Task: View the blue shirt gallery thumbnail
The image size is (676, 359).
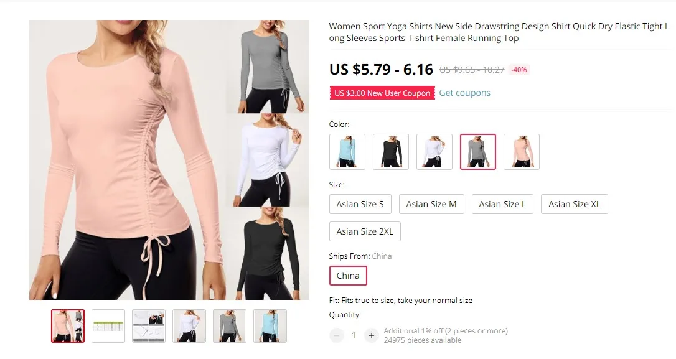Action: 270,326
